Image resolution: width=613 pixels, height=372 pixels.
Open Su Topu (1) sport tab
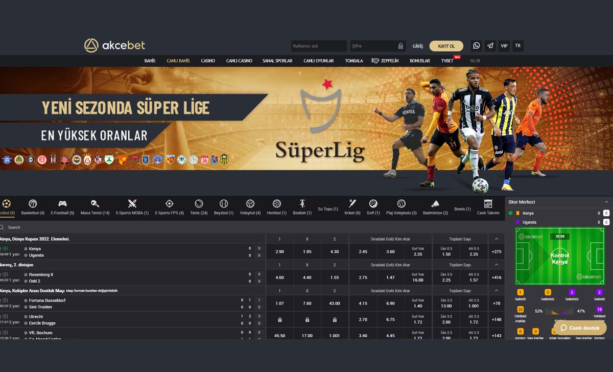[x=328, y=208]
